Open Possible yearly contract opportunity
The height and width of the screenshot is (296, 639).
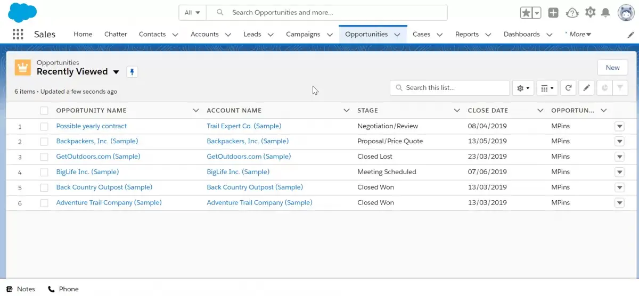pos(92,126)
